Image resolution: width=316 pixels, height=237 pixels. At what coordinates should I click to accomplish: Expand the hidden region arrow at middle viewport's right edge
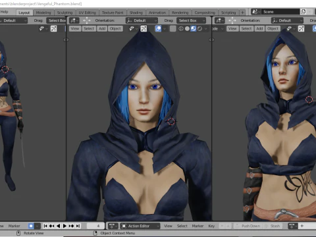pos(210,39)
